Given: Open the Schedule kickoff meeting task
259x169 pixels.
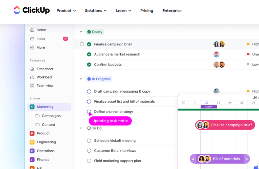Looking at the screenshot, I should 115,140.
